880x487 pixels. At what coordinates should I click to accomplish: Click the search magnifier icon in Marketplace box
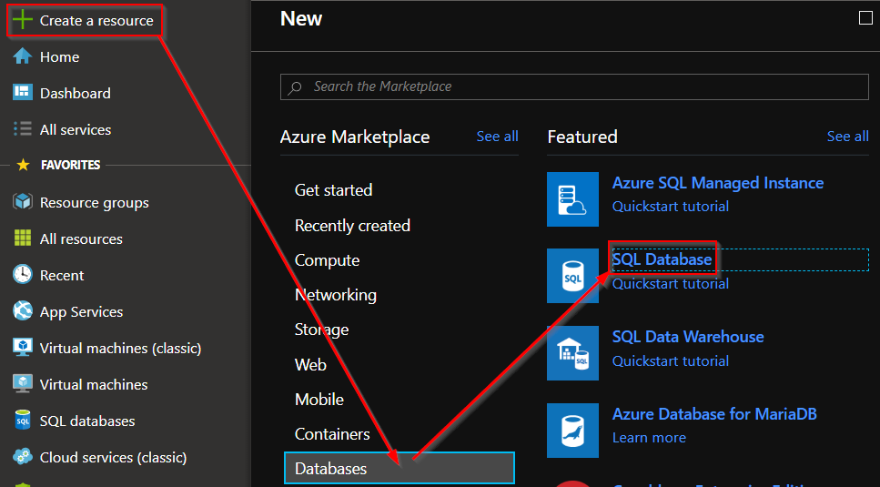[295, 87]
